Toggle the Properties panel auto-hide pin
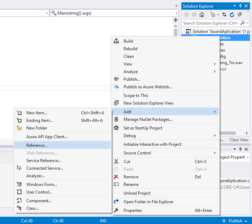This screenshot has height=224, width=252. pos(240,149)
